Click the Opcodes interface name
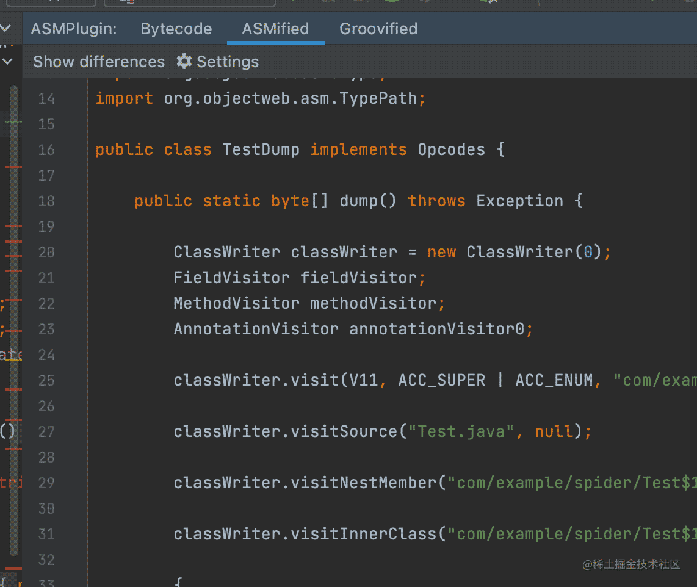Image resolution: width=697 pixels, height=587 pixels. click(x=451, y=149)
